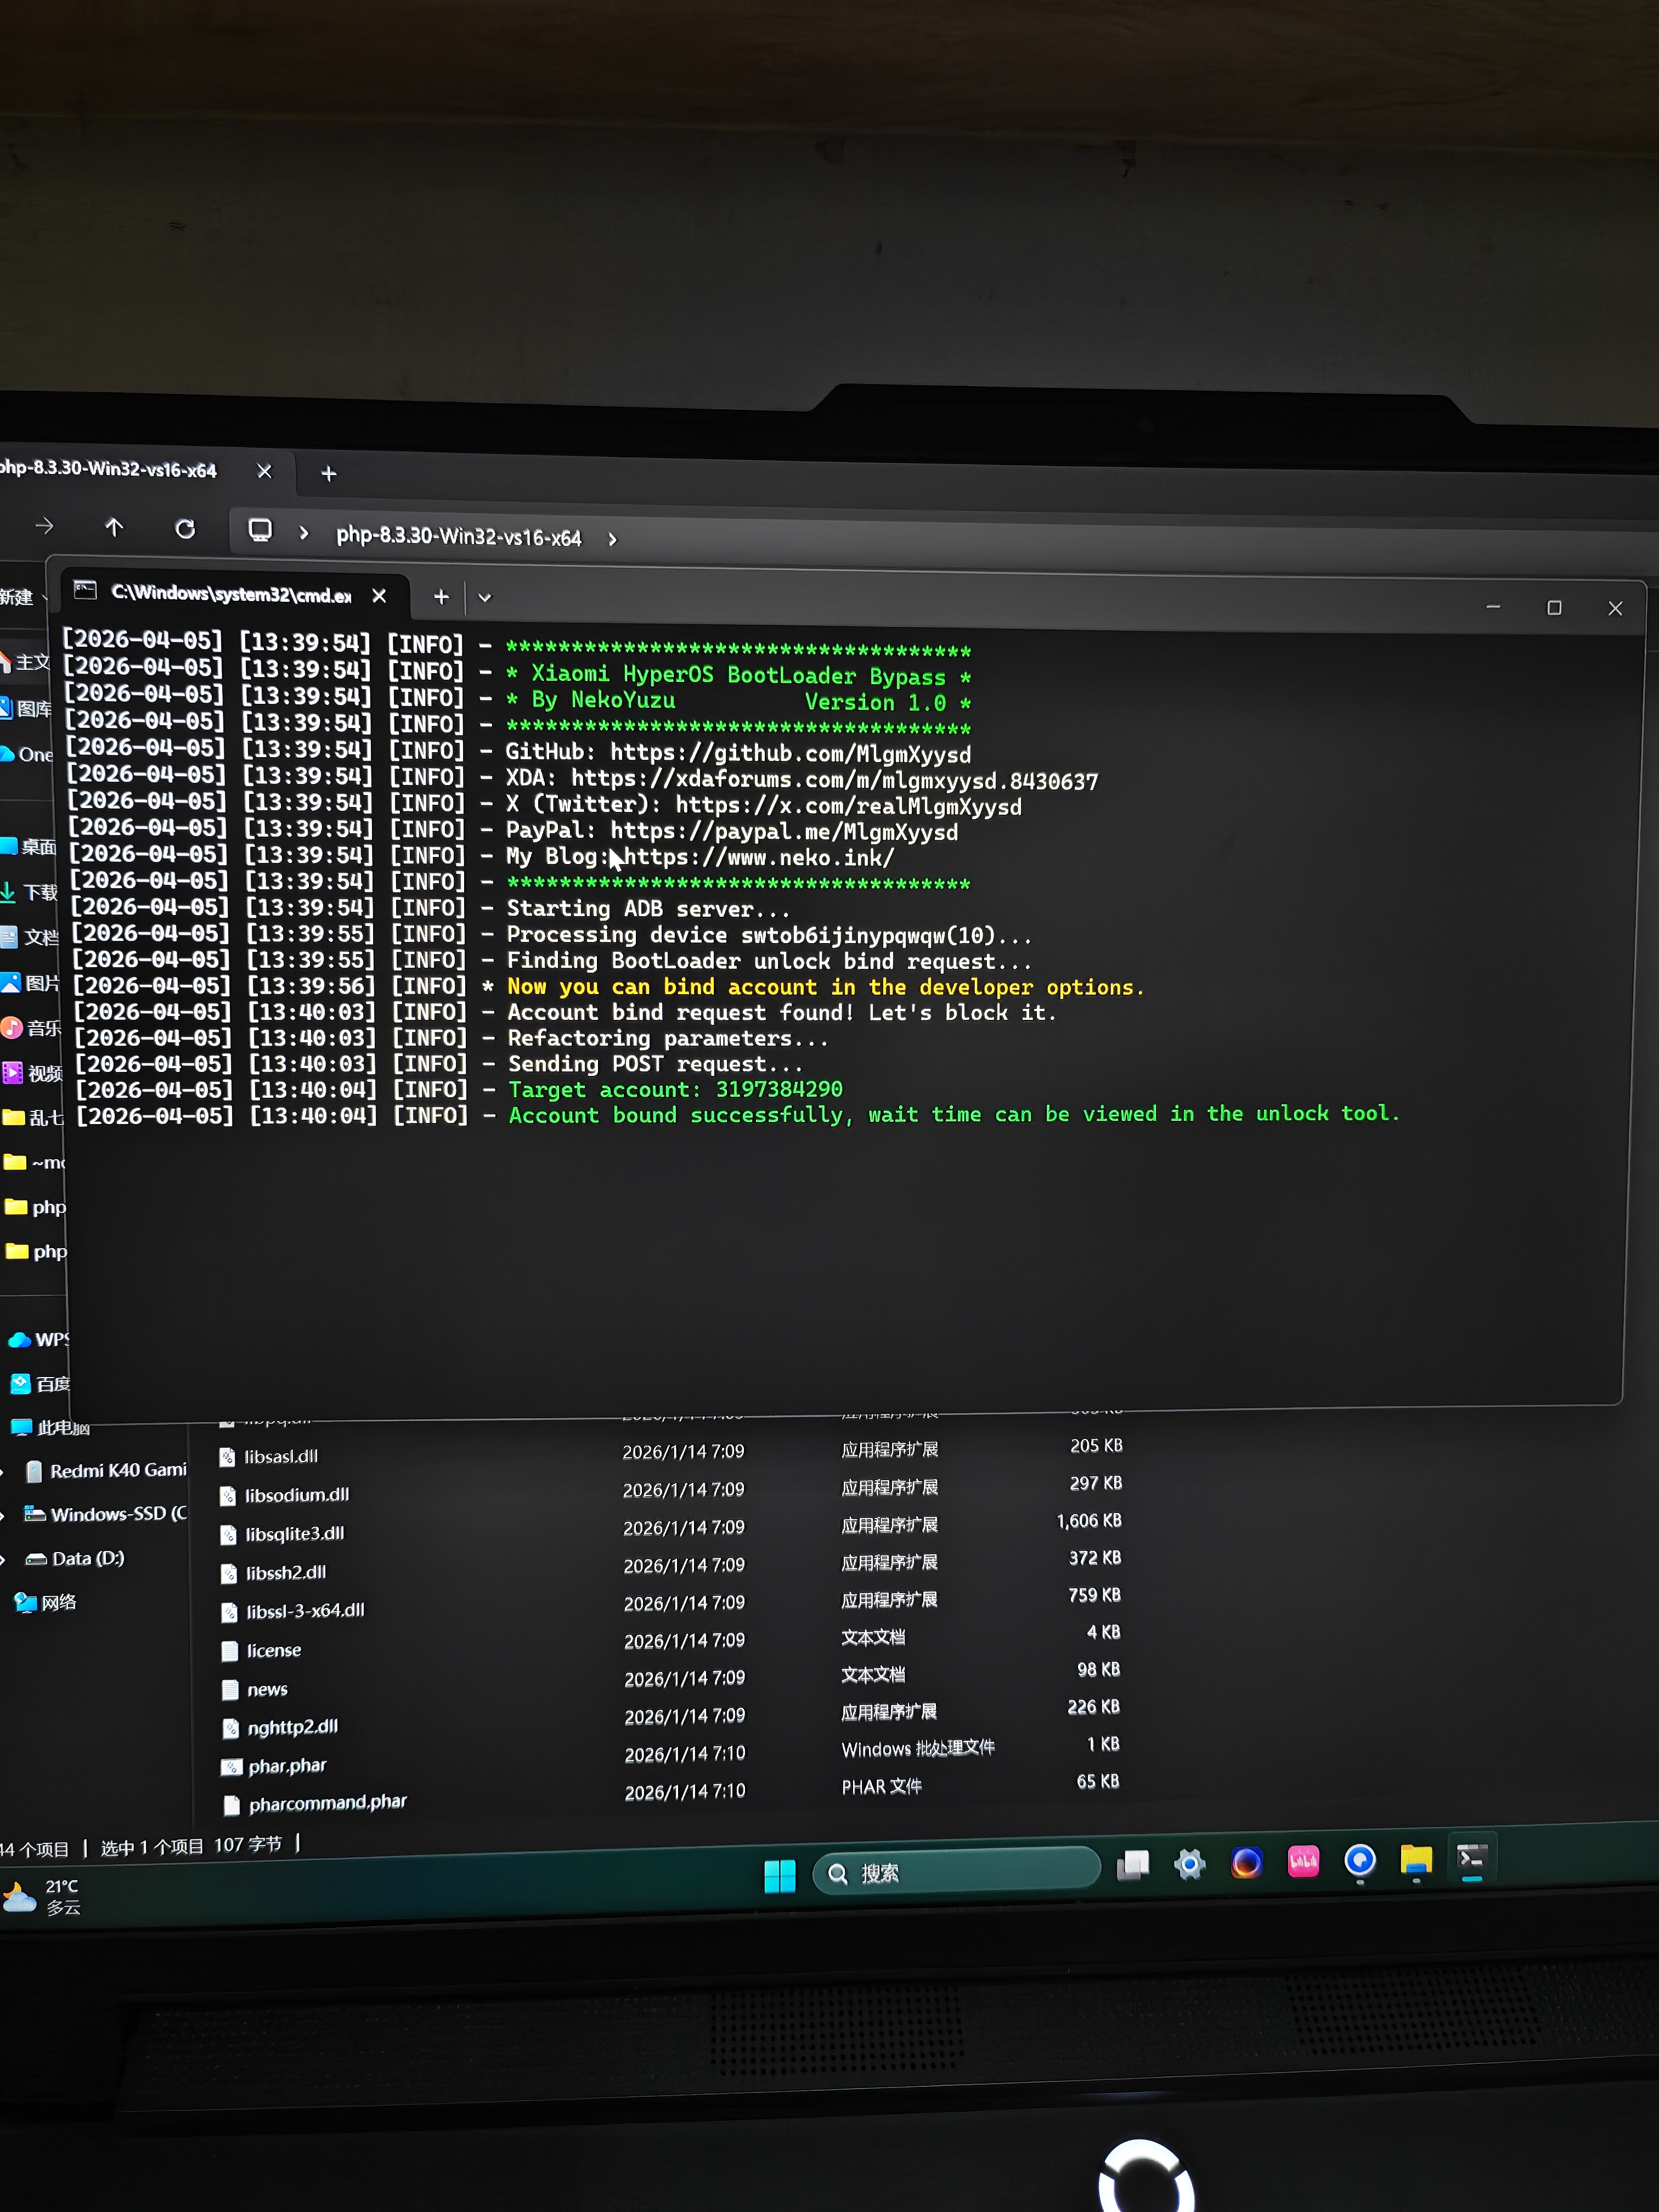The height and width of the screenshot is (2212, 1659).
Task: Select Redmi K40 Gaming device in sidebar
Action: point(117,1470)
